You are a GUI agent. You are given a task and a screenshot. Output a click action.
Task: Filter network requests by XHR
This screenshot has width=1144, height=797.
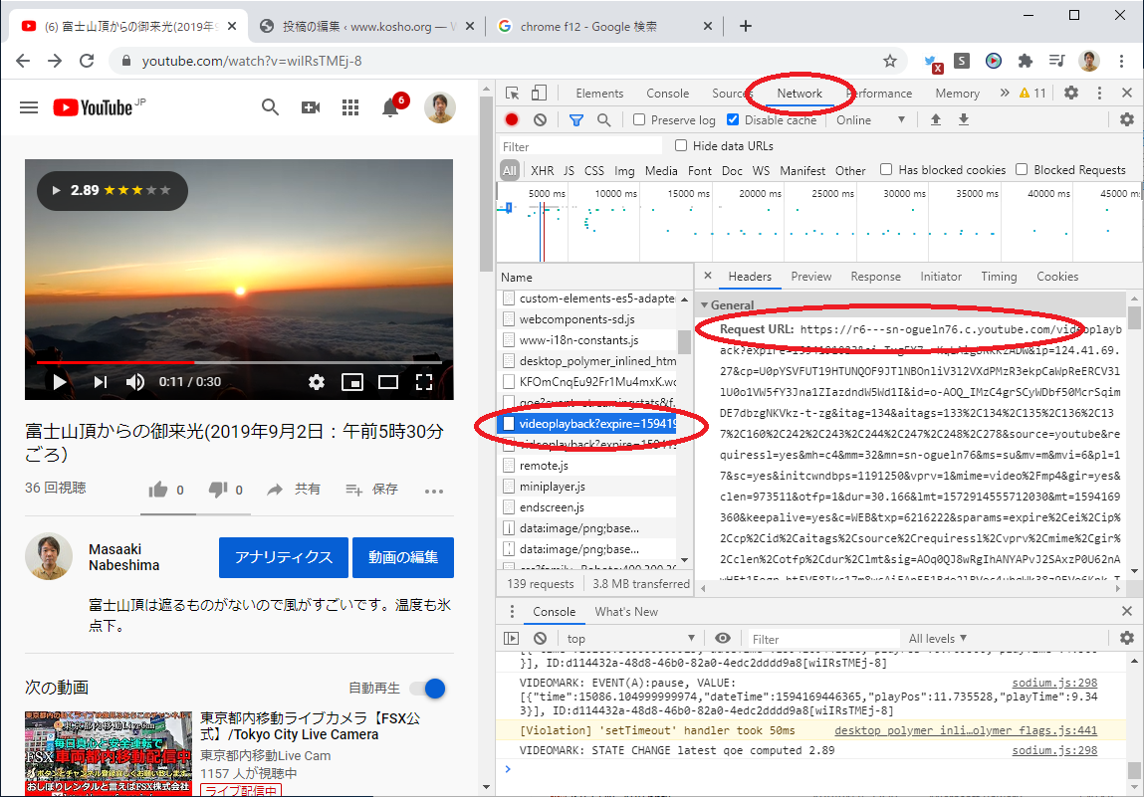[x=542, y=170]
